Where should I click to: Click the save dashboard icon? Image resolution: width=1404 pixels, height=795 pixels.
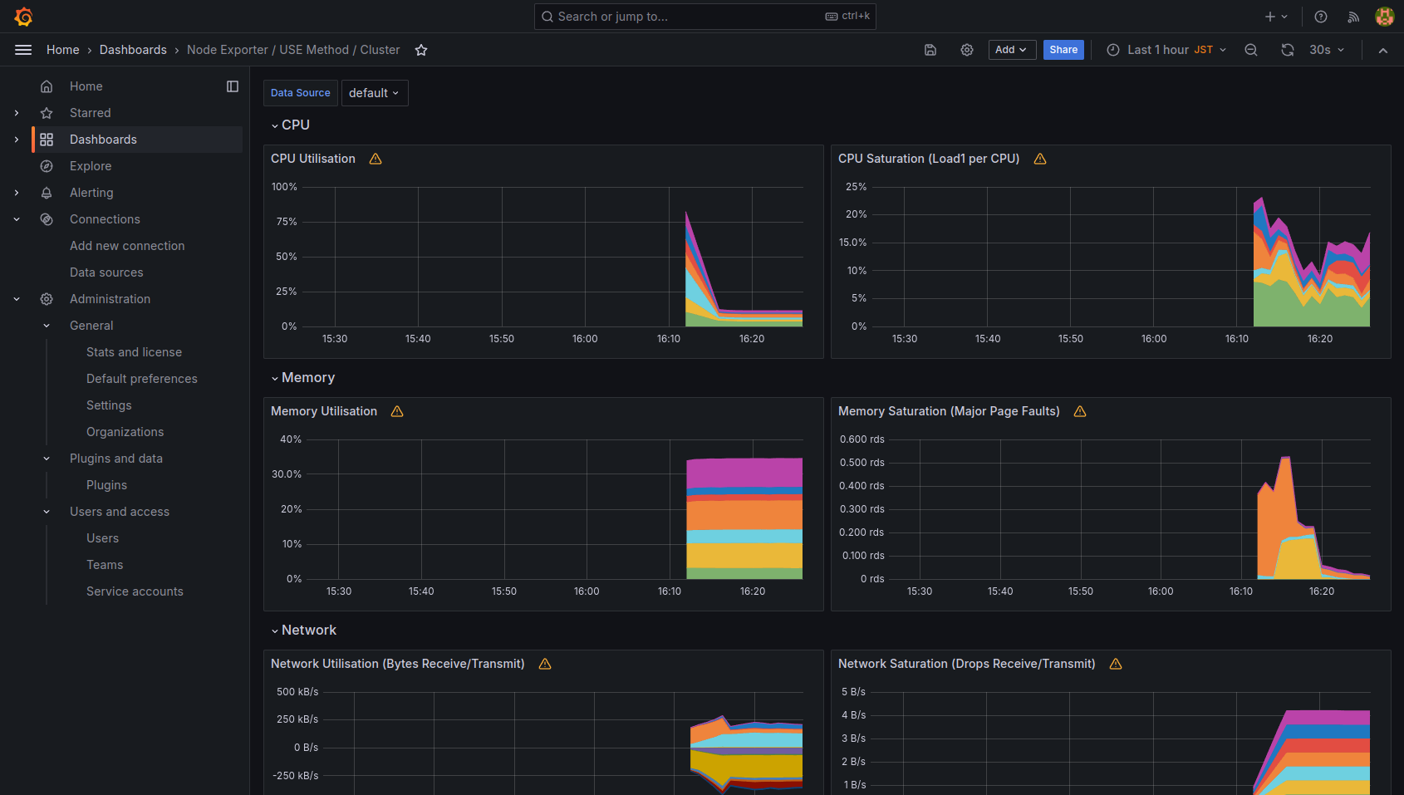point(930,50)
